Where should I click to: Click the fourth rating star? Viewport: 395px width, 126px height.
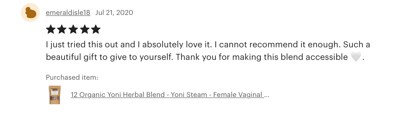coord(84,30)
